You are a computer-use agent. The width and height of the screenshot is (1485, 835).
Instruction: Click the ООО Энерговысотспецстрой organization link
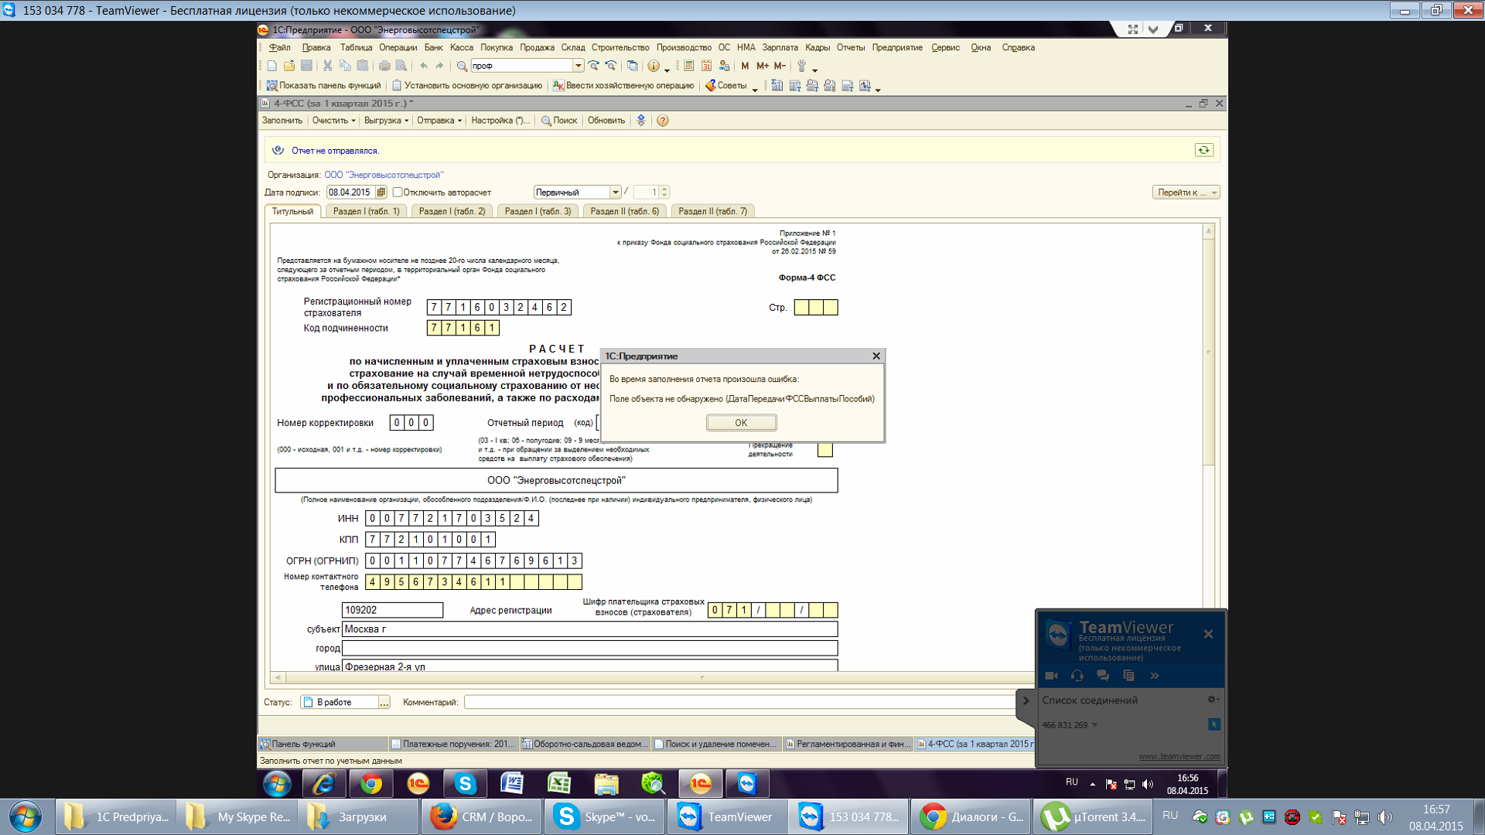point(384,175)
